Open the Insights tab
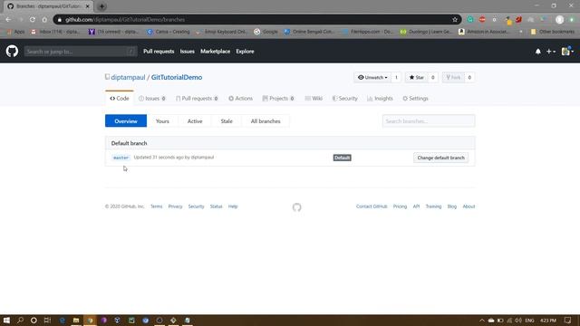 tap(380, 99)
